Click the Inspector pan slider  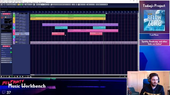8,22
